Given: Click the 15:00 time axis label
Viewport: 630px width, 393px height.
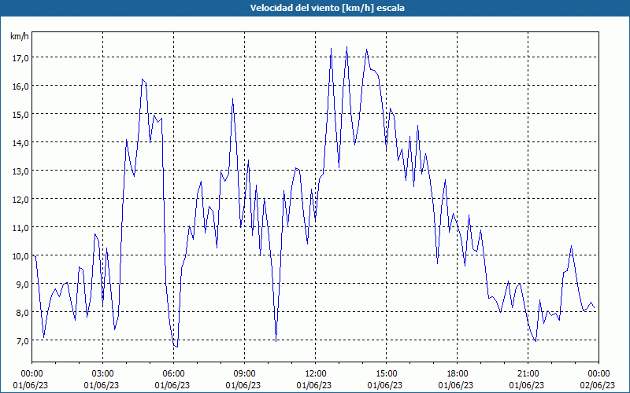Looking at the screenshot, I should point(386,374).
